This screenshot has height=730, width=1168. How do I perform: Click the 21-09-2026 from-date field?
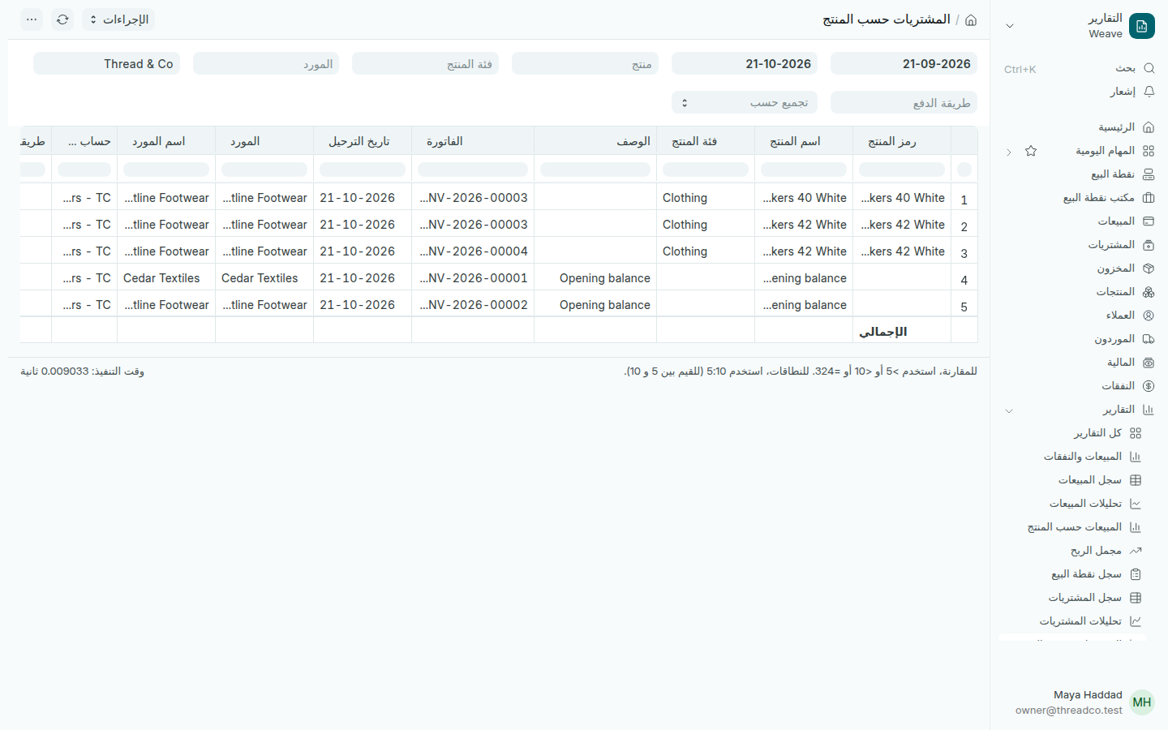pyautogui.click(x=904, y=64)
